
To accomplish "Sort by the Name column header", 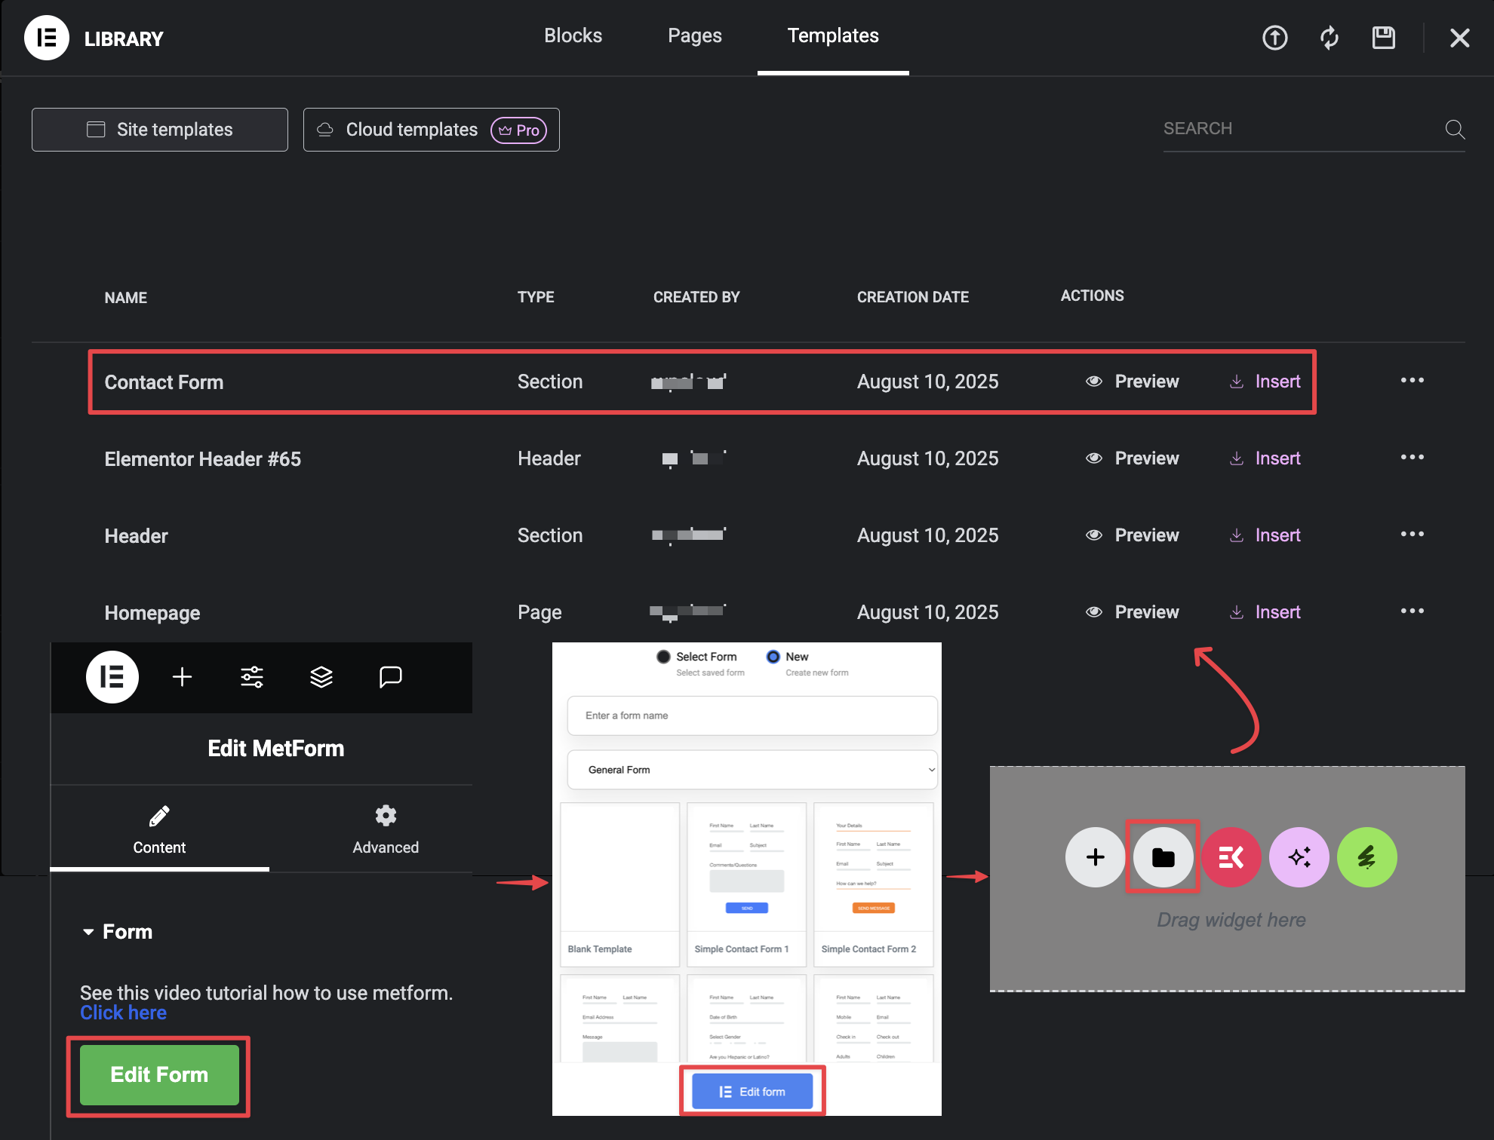I will 125,298.
